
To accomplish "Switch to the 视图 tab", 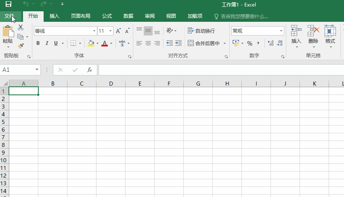I will coord(171,16).
